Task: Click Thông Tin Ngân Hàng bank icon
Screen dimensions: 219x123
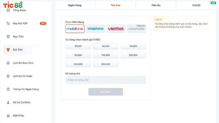Action: click(x=8, y=89)
